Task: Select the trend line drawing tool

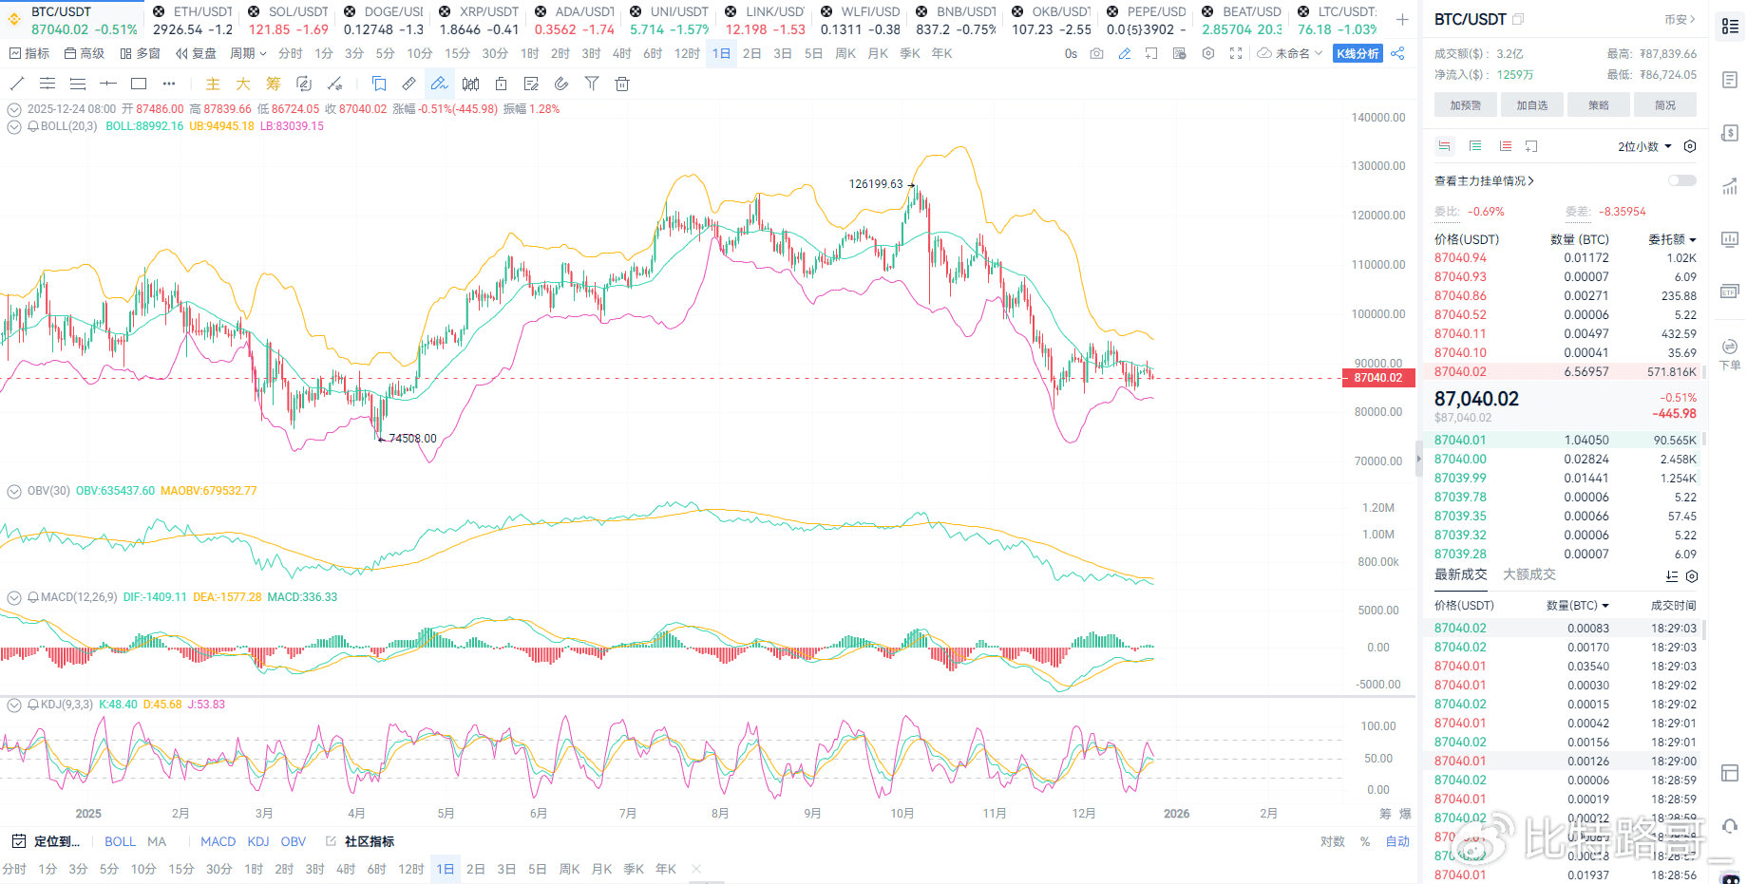Action: coord(17,84)
